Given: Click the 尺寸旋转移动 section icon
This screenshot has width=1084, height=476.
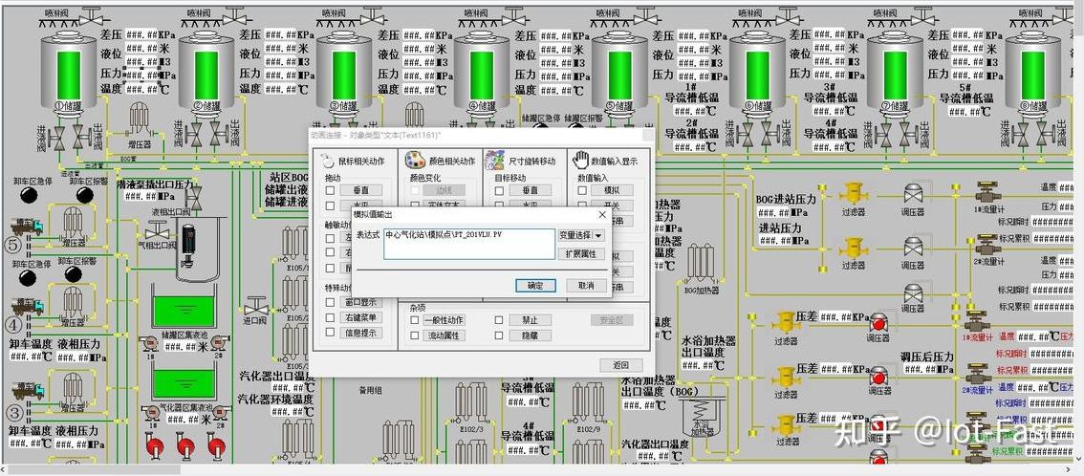Looking at the screenshot, I should 494,160.
